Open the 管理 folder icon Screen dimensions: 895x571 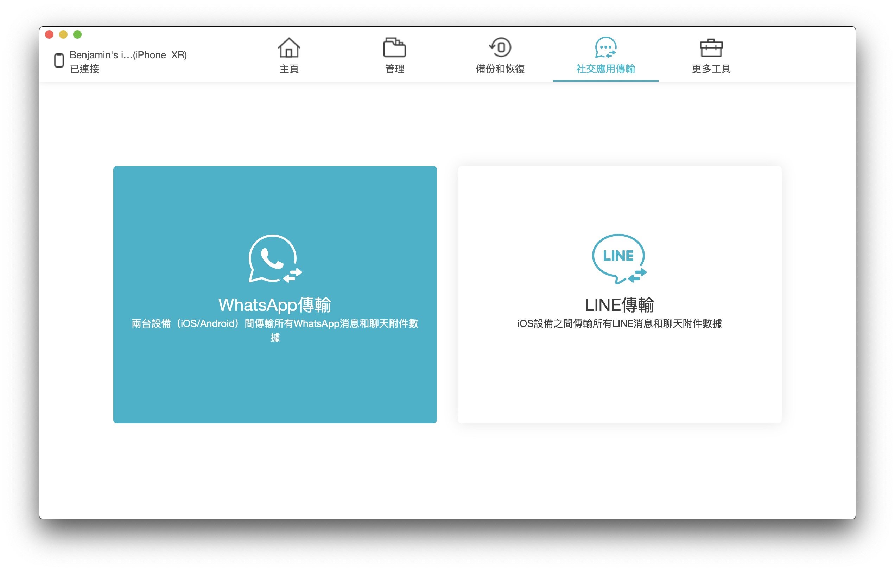point(394,47)
